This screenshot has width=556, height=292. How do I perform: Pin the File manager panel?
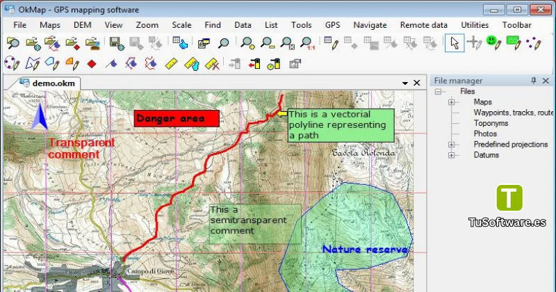pos(533,81)
